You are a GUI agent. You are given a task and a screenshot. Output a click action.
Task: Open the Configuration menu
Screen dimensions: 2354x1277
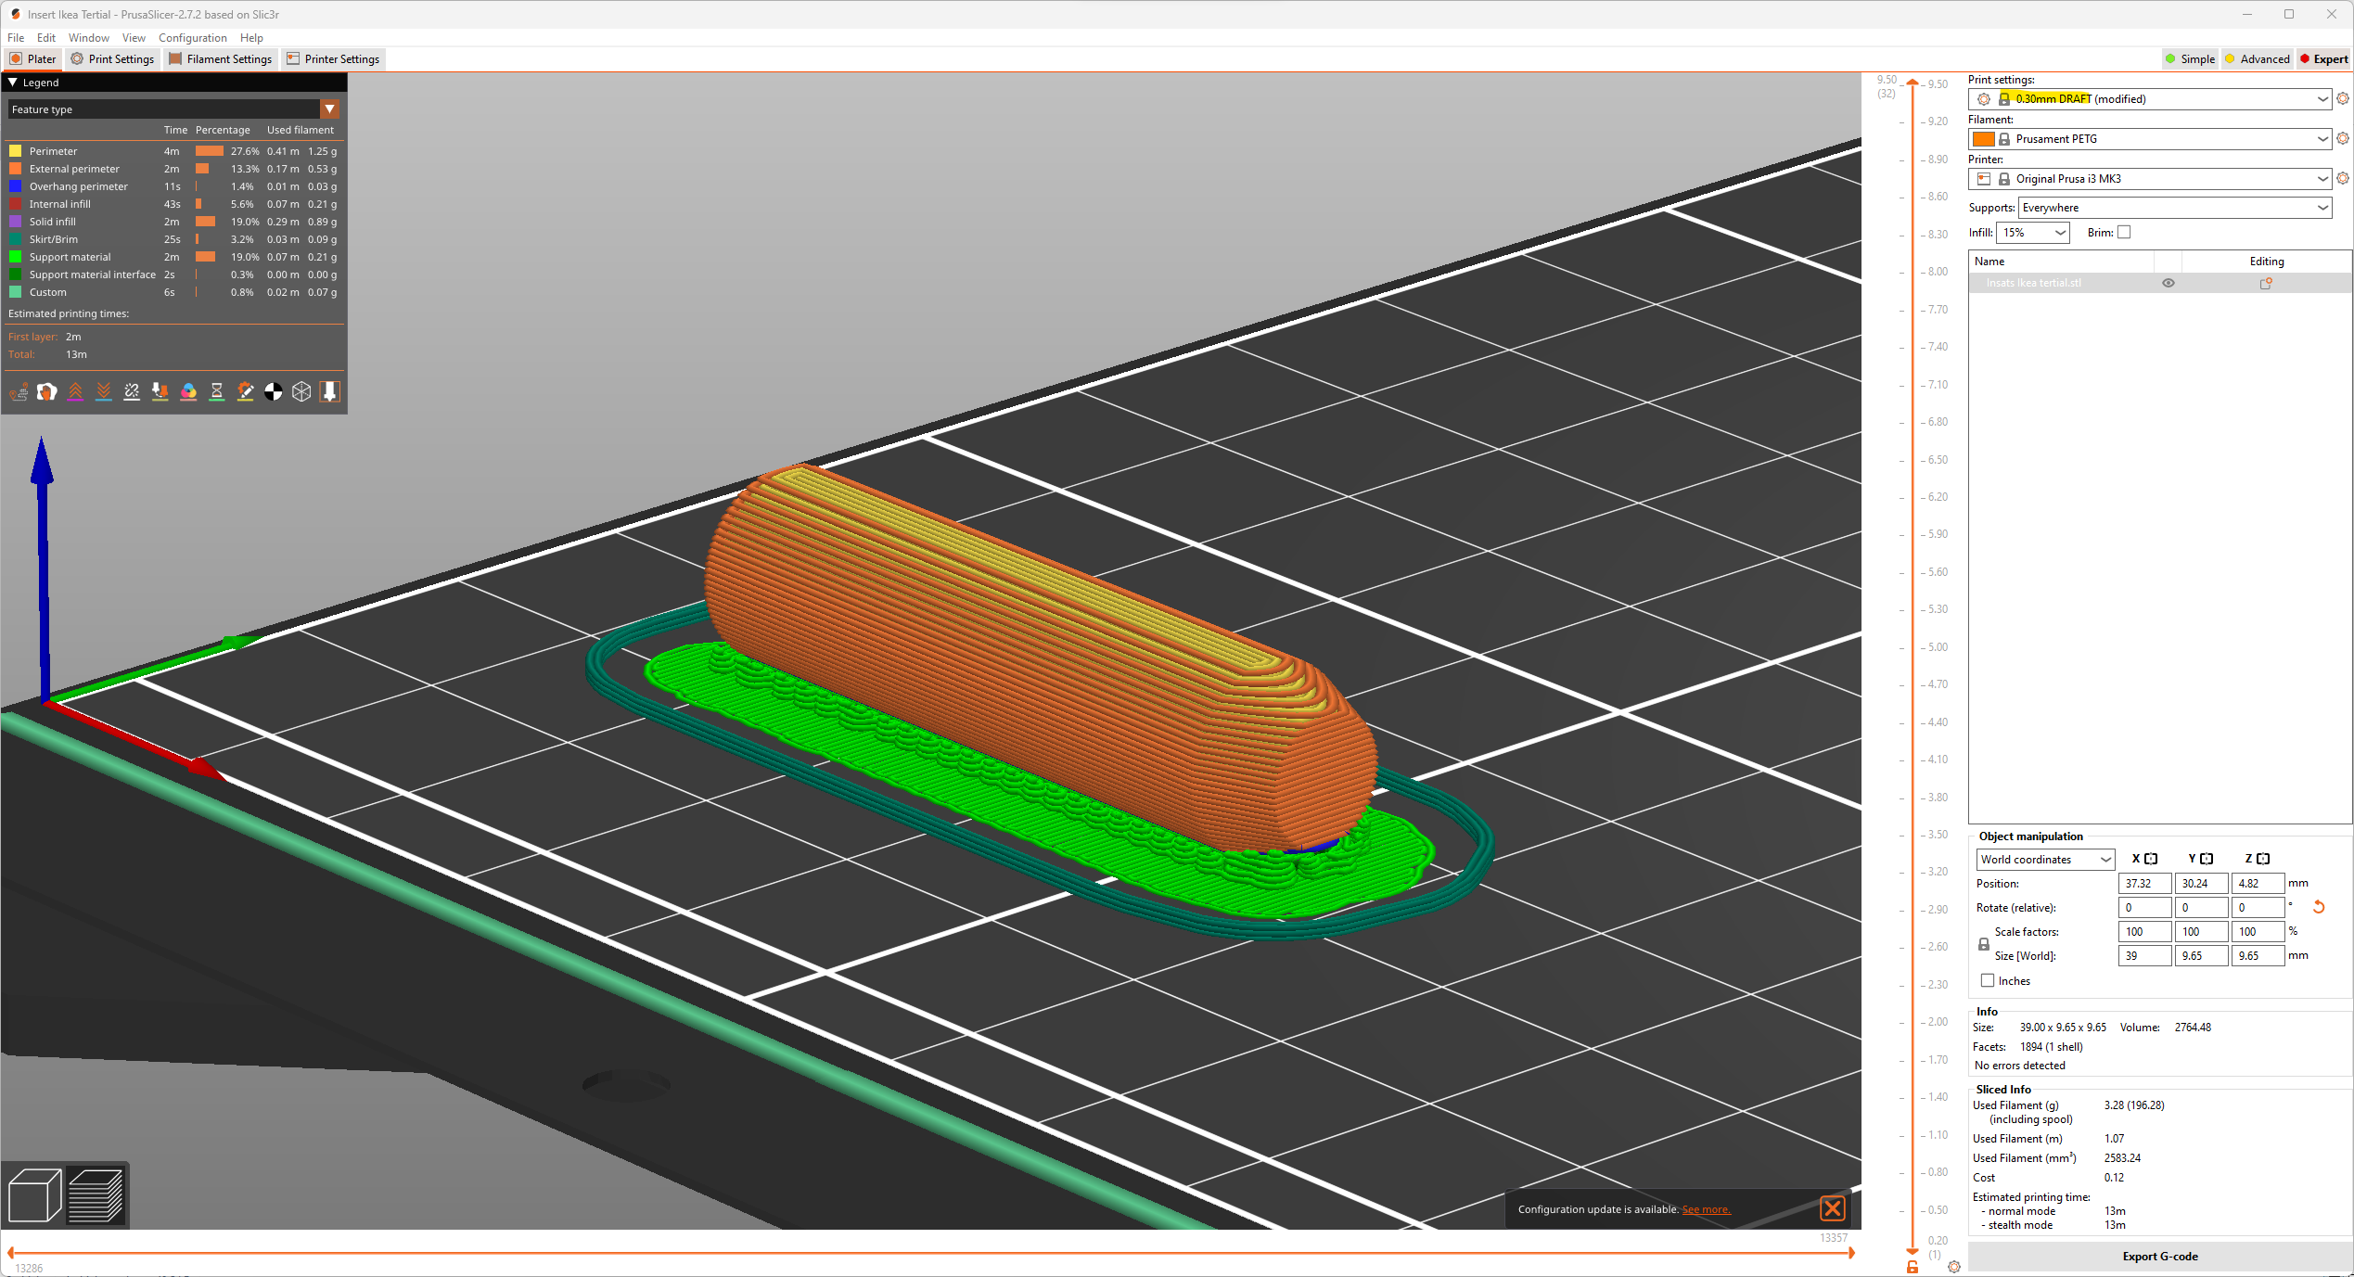192,38
